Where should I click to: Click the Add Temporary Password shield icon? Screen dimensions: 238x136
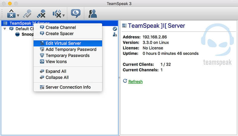tap(42, 49)
